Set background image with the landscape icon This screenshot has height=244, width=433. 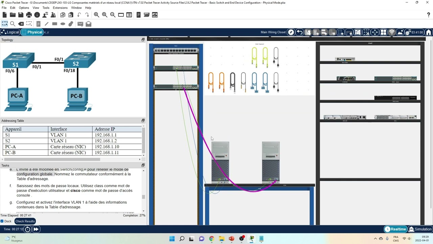tap(400, 32)
